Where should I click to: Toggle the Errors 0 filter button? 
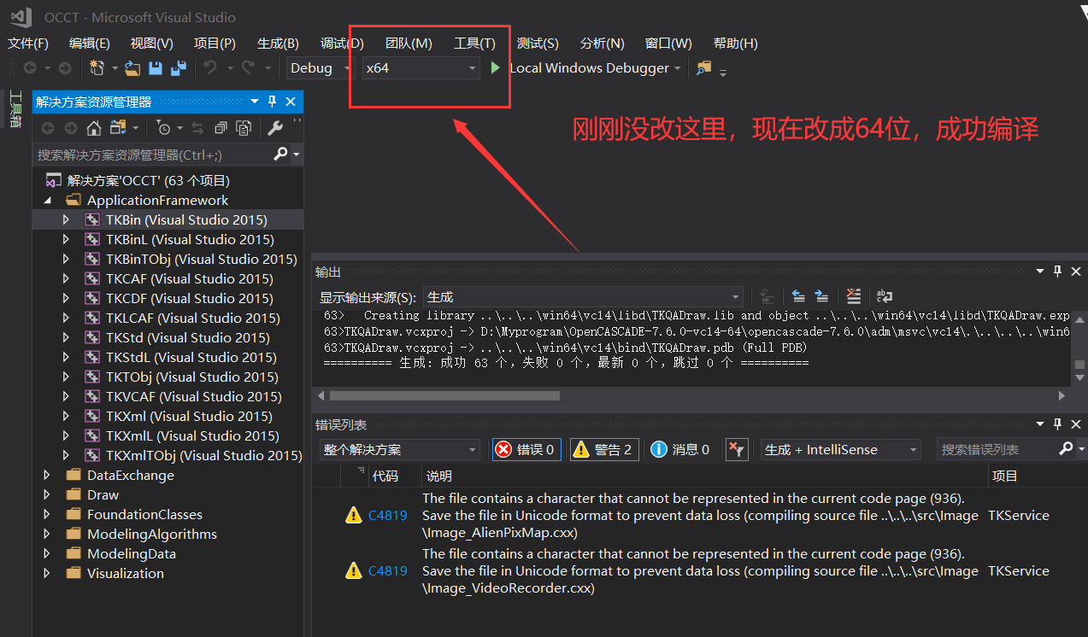coord(526,449)
